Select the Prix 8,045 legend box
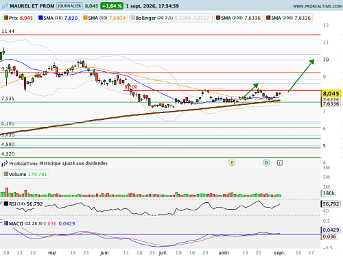The image size is (343, 257). click(x=19, y=18)
